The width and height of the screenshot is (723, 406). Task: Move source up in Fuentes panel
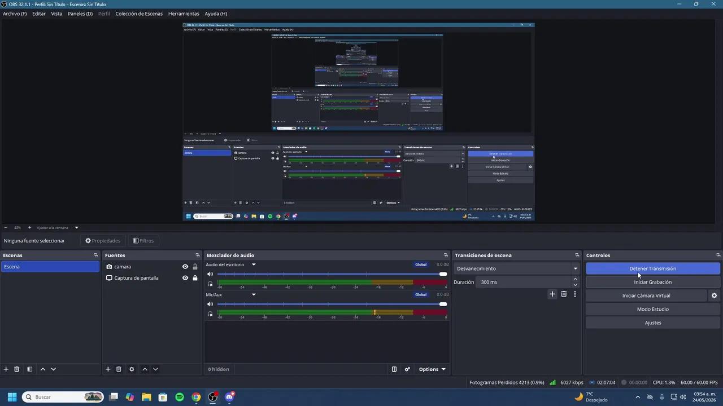tap(145, 369)
